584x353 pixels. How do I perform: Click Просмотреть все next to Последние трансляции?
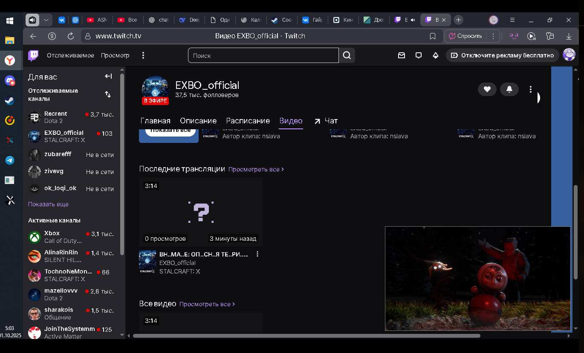click(256, 169)
